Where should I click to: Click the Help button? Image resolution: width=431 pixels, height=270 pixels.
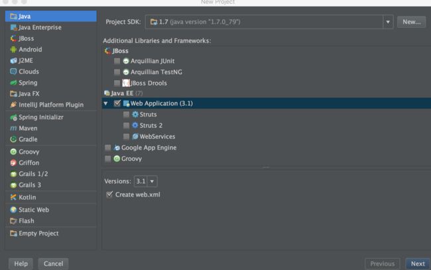[x=21, y=263]
